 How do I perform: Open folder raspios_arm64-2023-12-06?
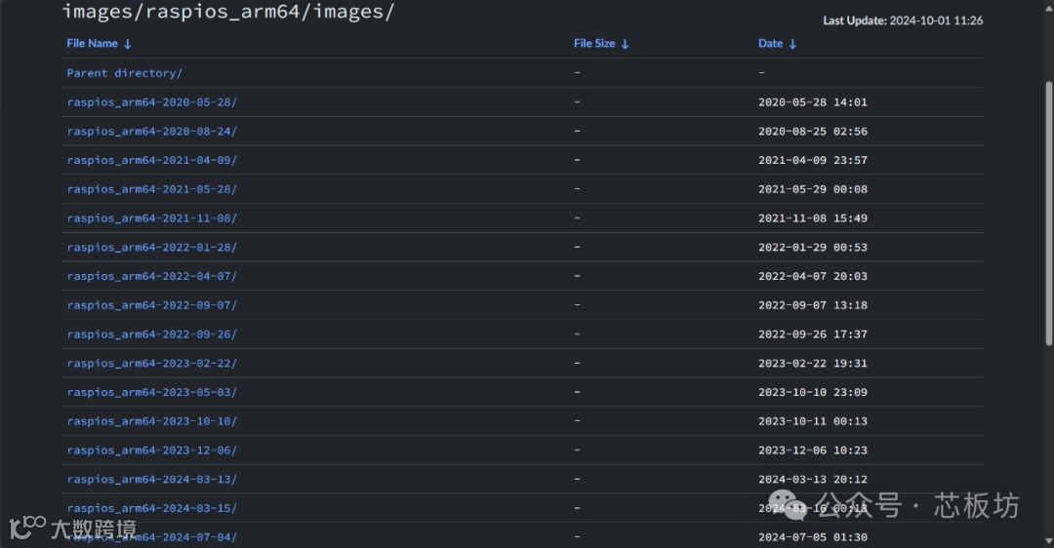pos(152,450)
